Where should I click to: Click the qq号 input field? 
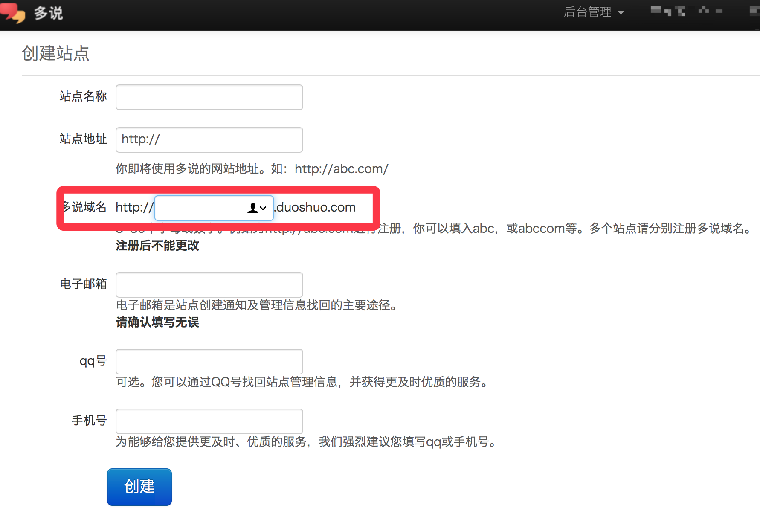[209, 361]
